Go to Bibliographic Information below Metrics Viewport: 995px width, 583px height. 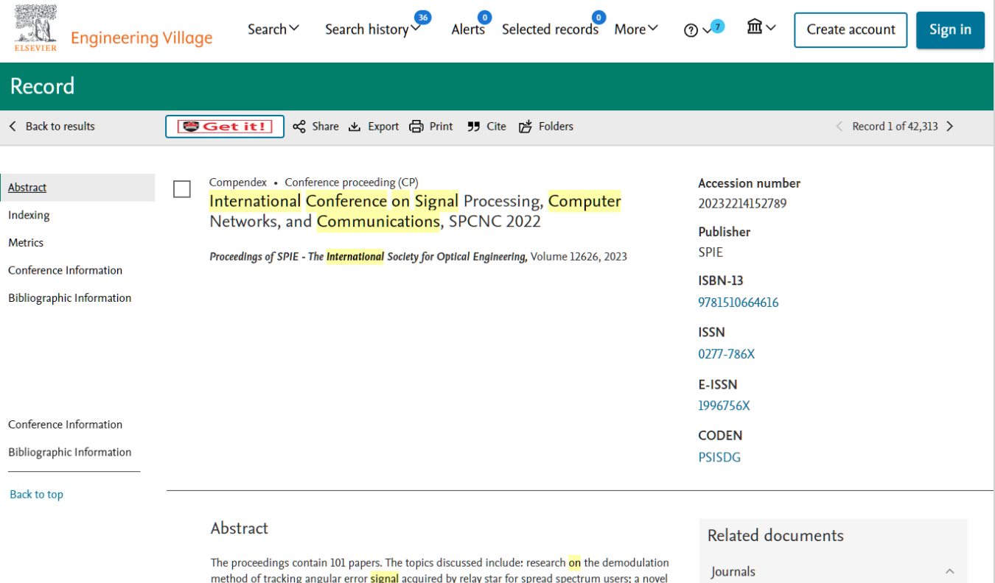[x=69, y=298]
